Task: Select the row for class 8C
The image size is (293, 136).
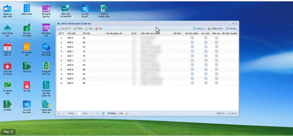Action: click(x=148, y=74)
